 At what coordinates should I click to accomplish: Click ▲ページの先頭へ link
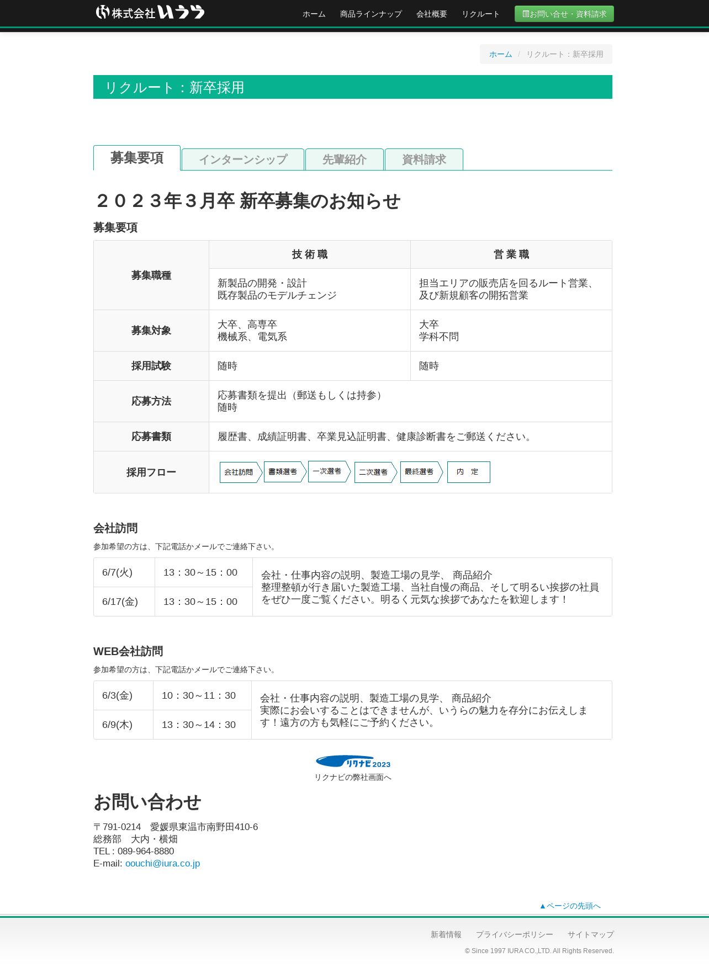570,906
